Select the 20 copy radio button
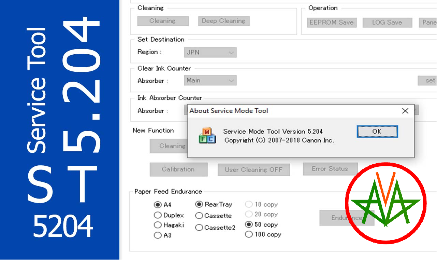Screen dimensions: 437x260 coord(249,214)
